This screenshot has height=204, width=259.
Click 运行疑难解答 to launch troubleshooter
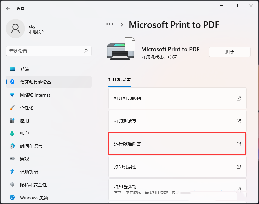tap(177, 144)
